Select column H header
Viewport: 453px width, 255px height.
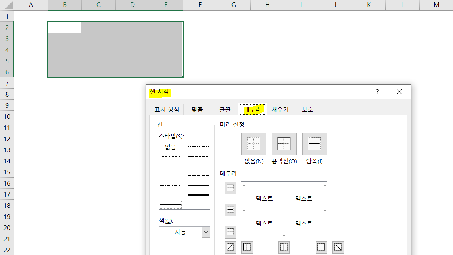(268, 5)
